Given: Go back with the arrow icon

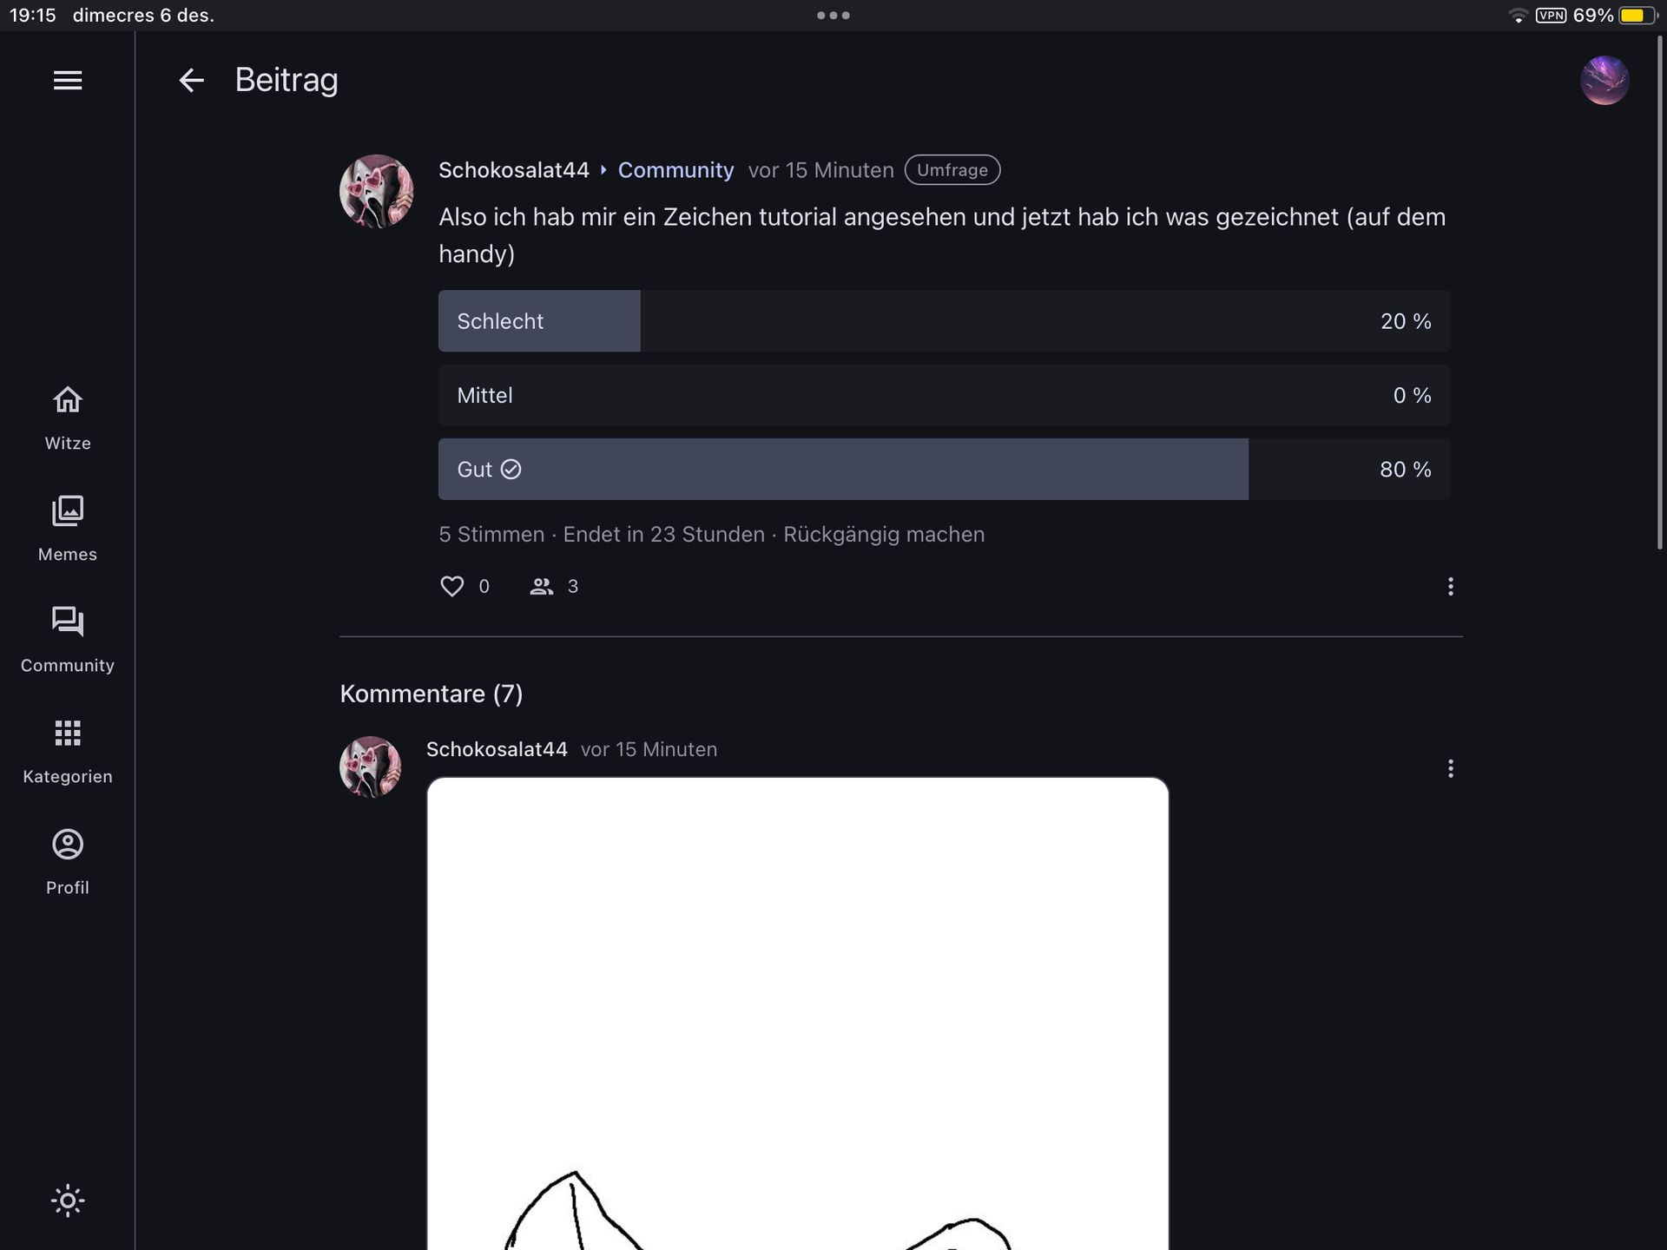Looking at the screenshot, I should (191, 81).
